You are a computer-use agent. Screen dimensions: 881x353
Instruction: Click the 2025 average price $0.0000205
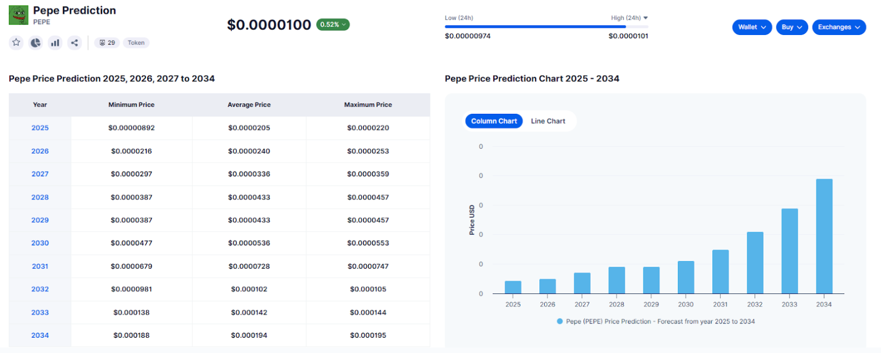249,128
